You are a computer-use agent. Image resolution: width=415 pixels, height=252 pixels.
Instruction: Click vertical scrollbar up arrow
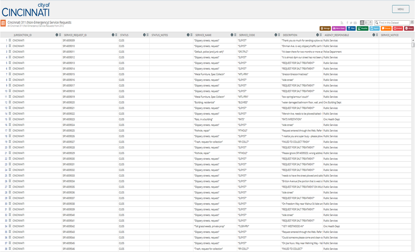pos(413,40)
